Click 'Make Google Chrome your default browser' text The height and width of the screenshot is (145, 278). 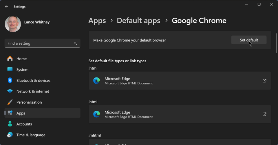click(x=130, y=40)
